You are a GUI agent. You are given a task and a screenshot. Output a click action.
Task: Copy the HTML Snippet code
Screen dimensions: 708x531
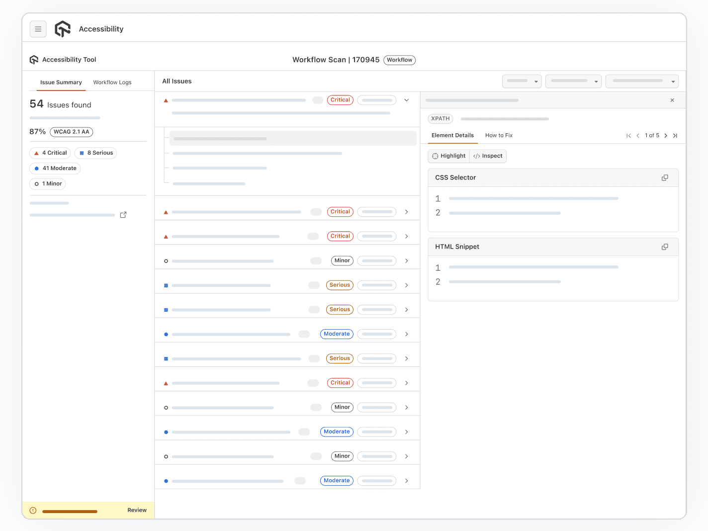click(x=665, y=247)
